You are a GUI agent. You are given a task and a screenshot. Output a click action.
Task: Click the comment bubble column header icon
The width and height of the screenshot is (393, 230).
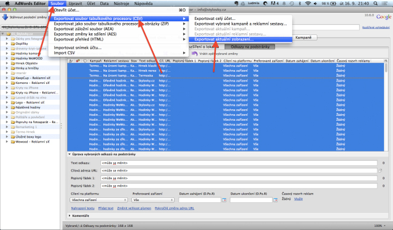[85, 61]
